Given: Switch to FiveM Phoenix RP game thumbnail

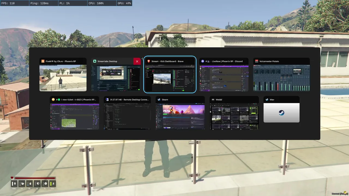Looking at the screenshot, I should 63,78.
